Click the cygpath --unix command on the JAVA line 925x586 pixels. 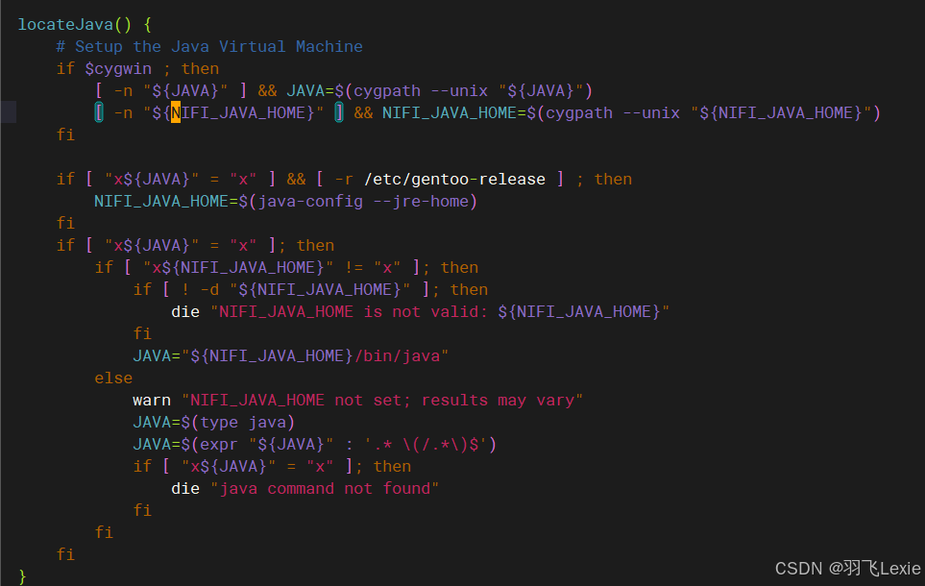pyautogui.click(x=417, y=89)
